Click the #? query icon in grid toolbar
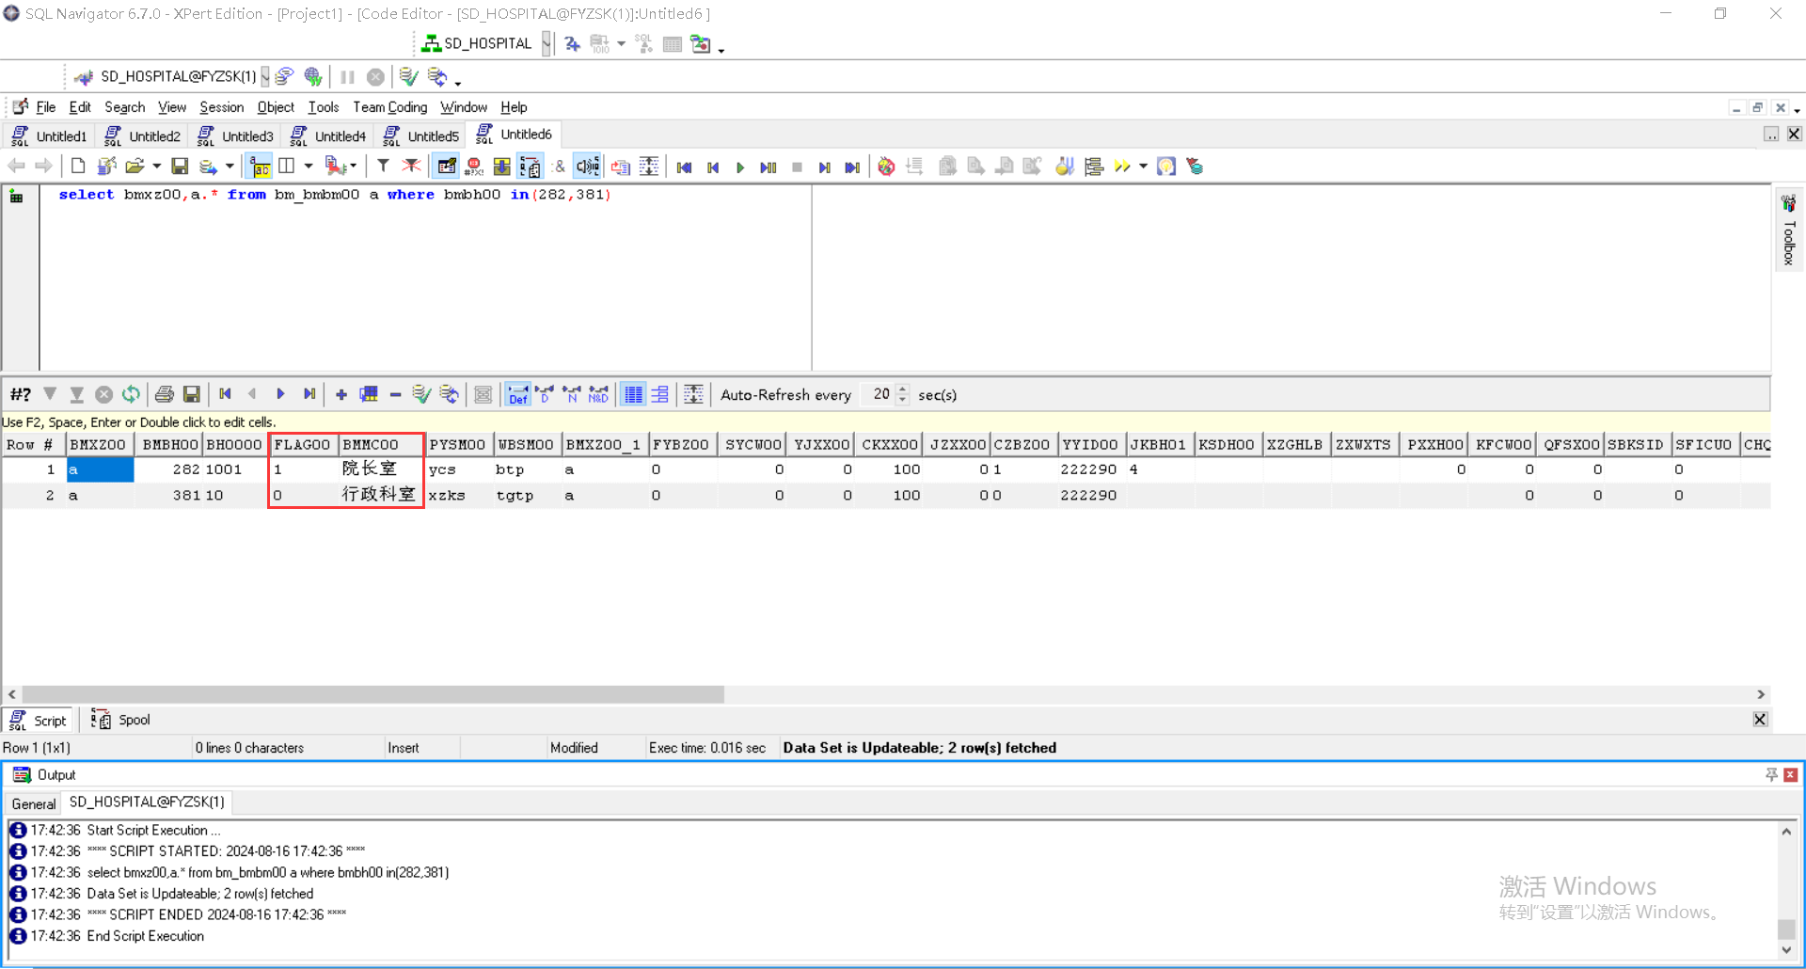 [x=21, y=394]
